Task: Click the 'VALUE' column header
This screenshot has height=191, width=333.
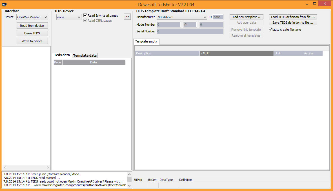Action: click(x=237, y=53)
